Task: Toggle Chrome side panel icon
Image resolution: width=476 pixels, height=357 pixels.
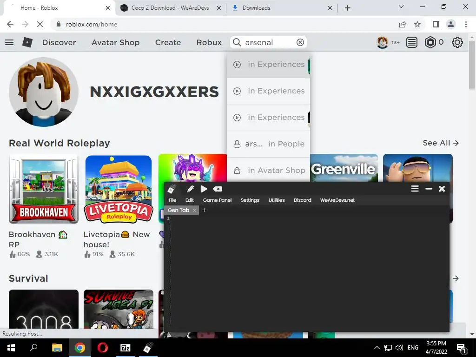Action: tap(436, 24)
